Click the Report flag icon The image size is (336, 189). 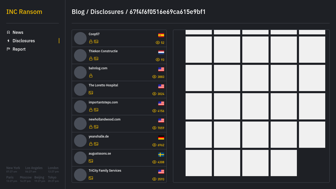point(8,49)
